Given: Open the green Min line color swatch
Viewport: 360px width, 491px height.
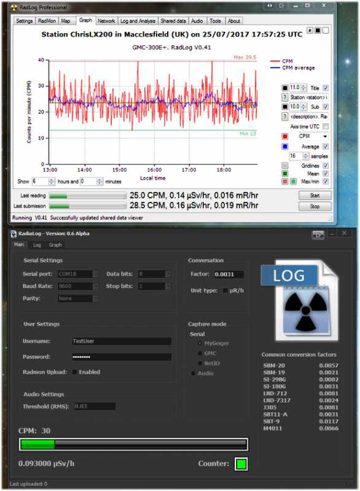Looking at the screenshot, I should [293, 182].
